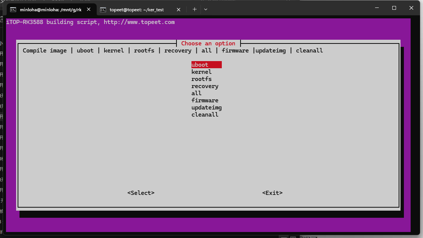Click the <Select> button
Screen dimensions: 423x238
141,193
